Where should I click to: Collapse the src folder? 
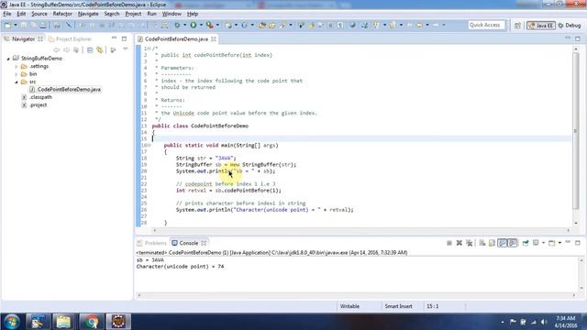(17, 82)
